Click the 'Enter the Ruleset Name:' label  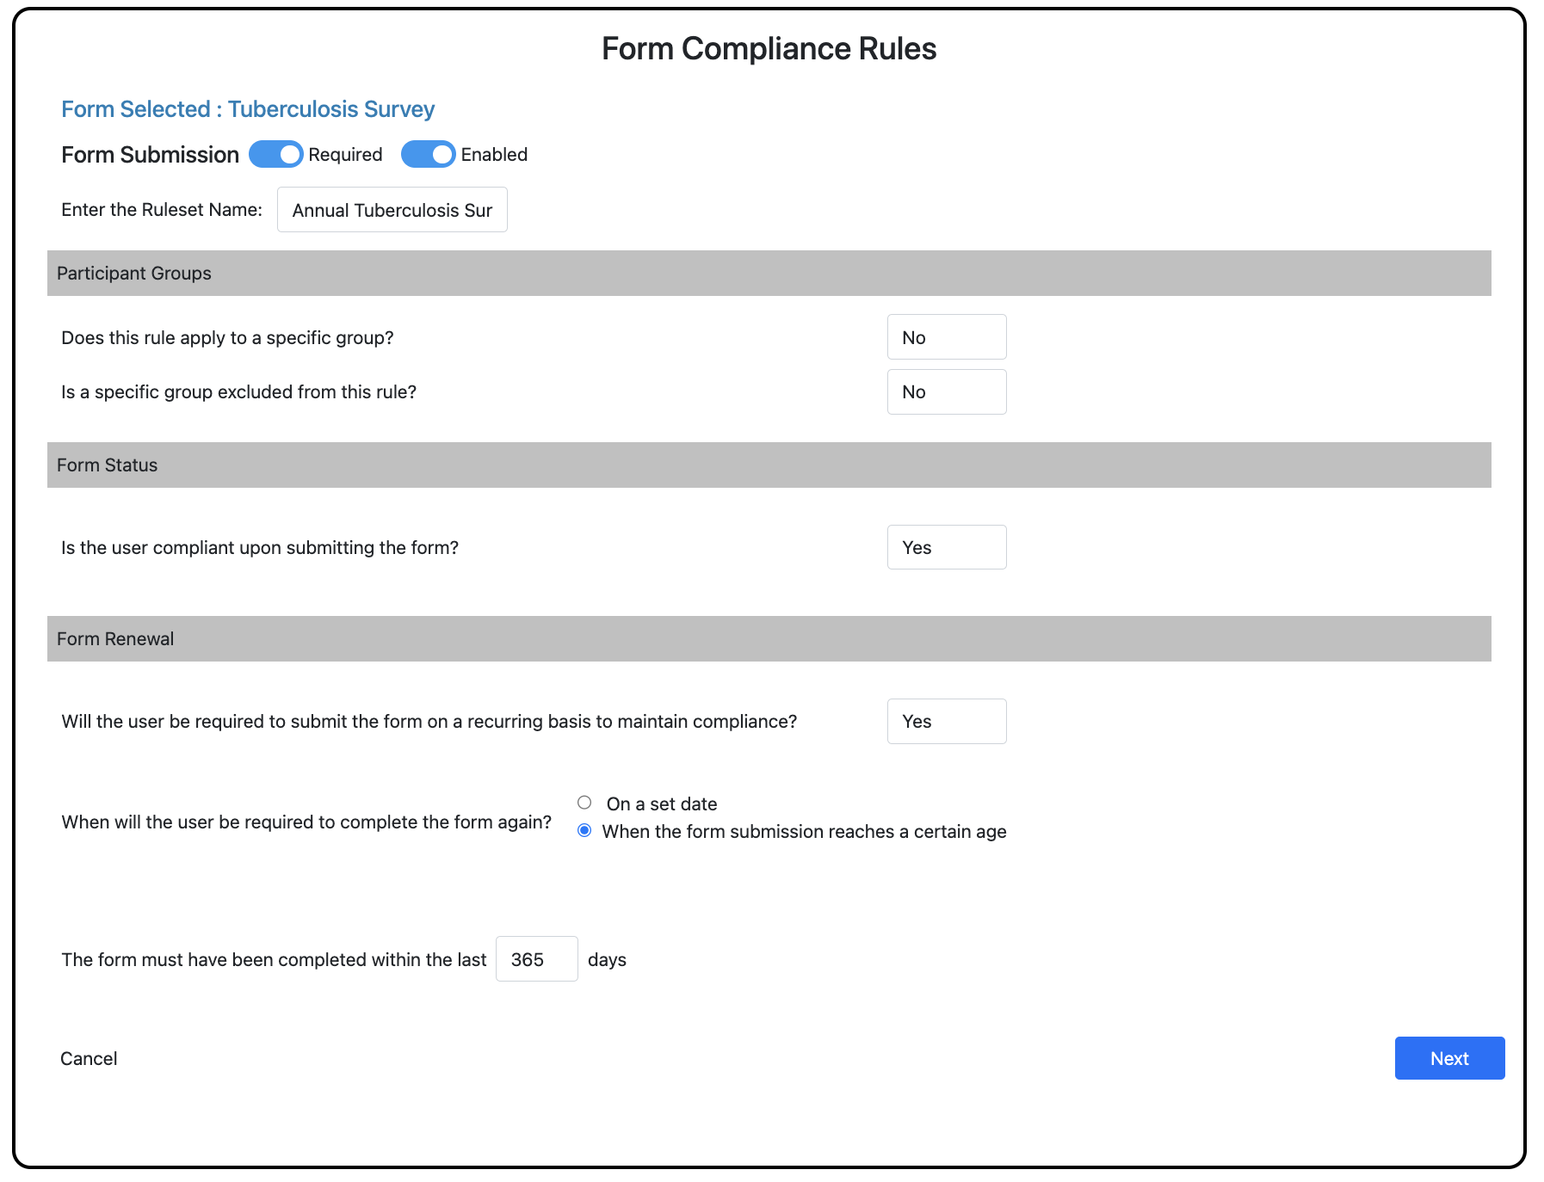click(162, 210)
